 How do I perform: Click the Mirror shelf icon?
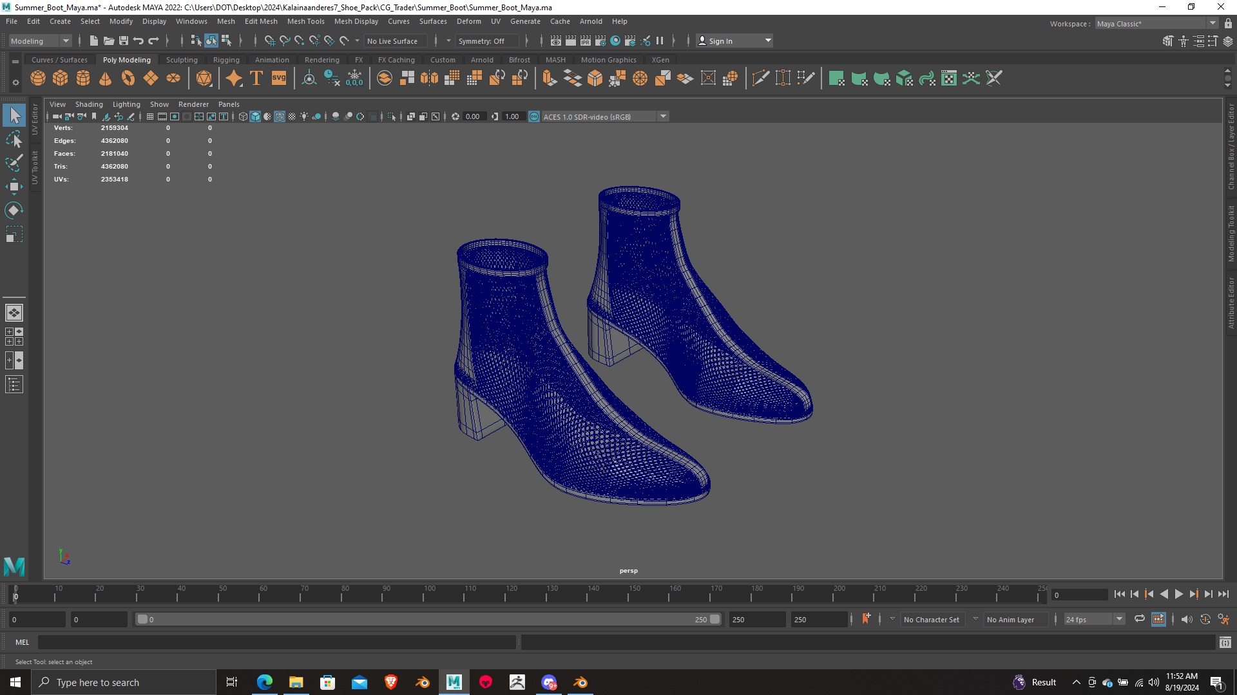click(x=429, y=79)
